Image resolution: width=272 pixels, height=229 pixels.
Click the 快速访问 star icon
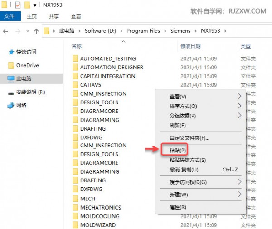click(11, 52)
